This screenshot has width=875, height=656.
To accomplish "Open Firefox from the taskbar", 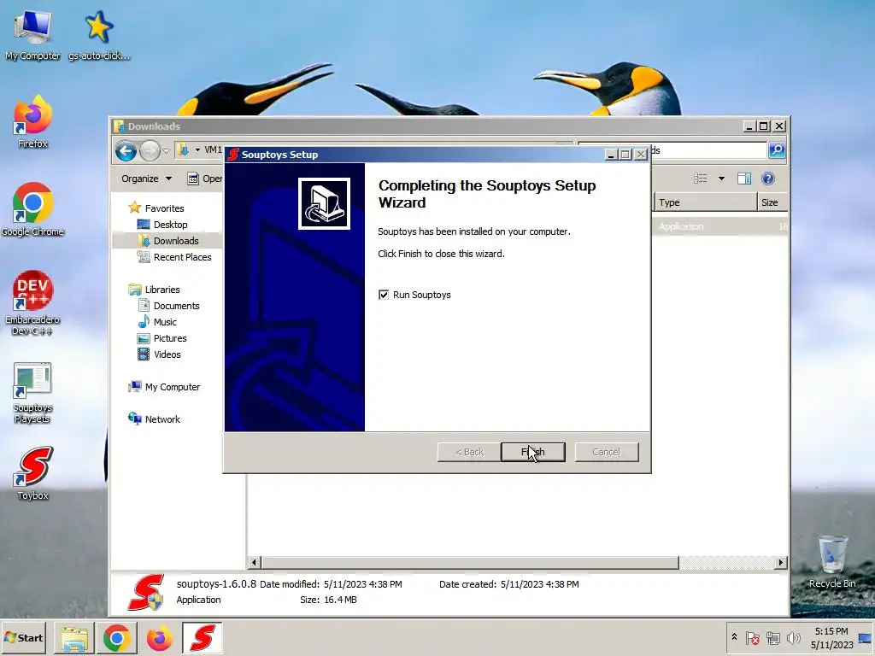I will click(159, 638).
